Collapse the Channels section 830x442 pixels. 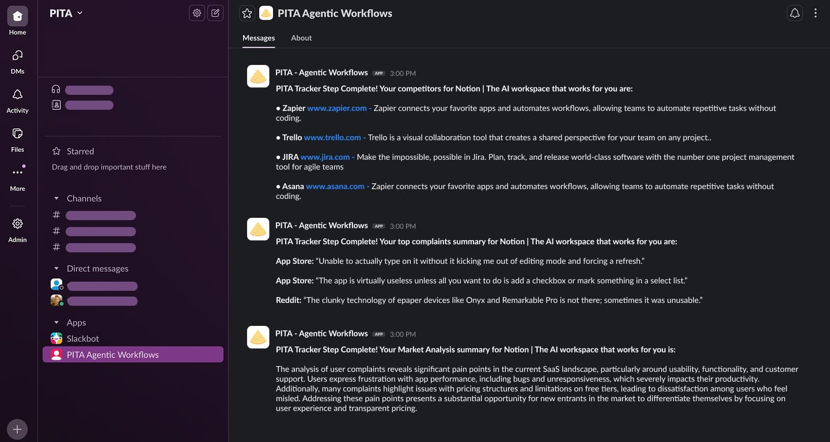(x=56, y=198)
